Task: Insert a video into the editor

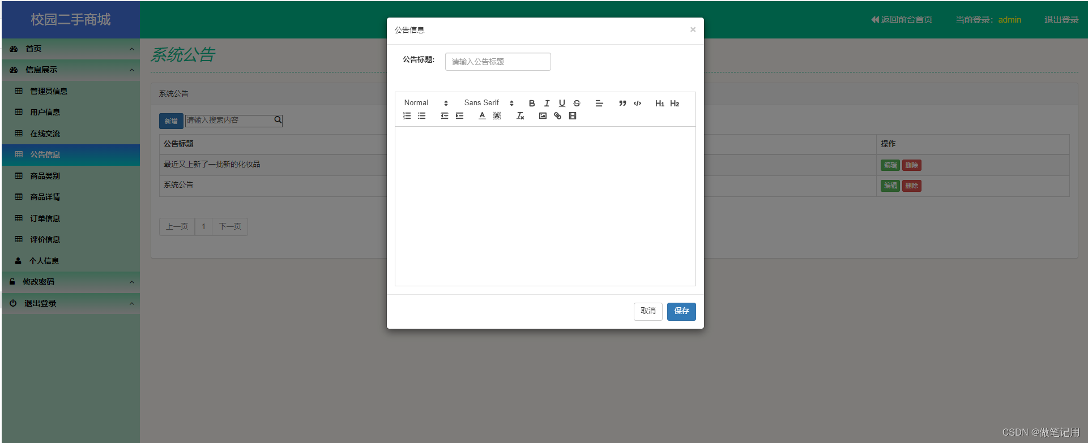Action: [x=573, y=115]
